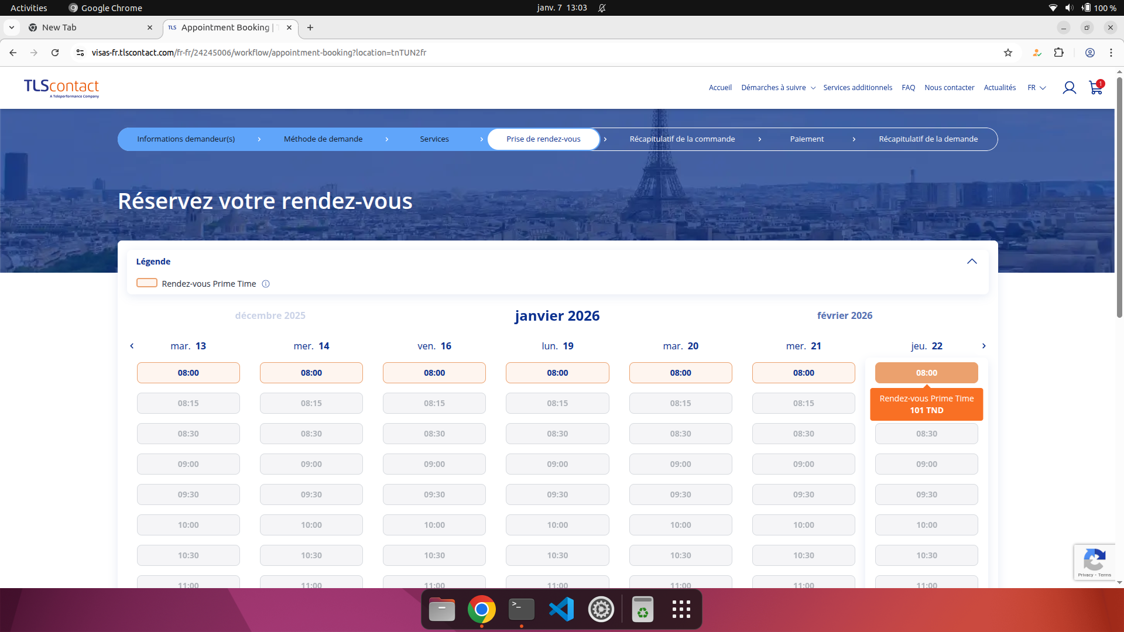Open the Accueil link
Image resolution: width=1124 pixels, height=632 pixels.
pos(720,88)
